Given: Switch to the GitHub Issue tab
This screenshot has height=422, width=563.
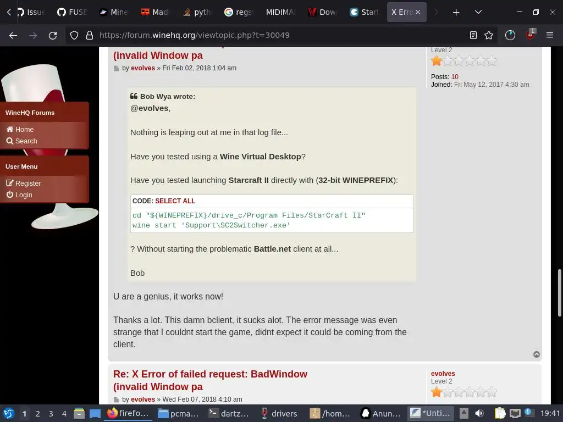Looking at the screenshot, I should pos(31,12).
